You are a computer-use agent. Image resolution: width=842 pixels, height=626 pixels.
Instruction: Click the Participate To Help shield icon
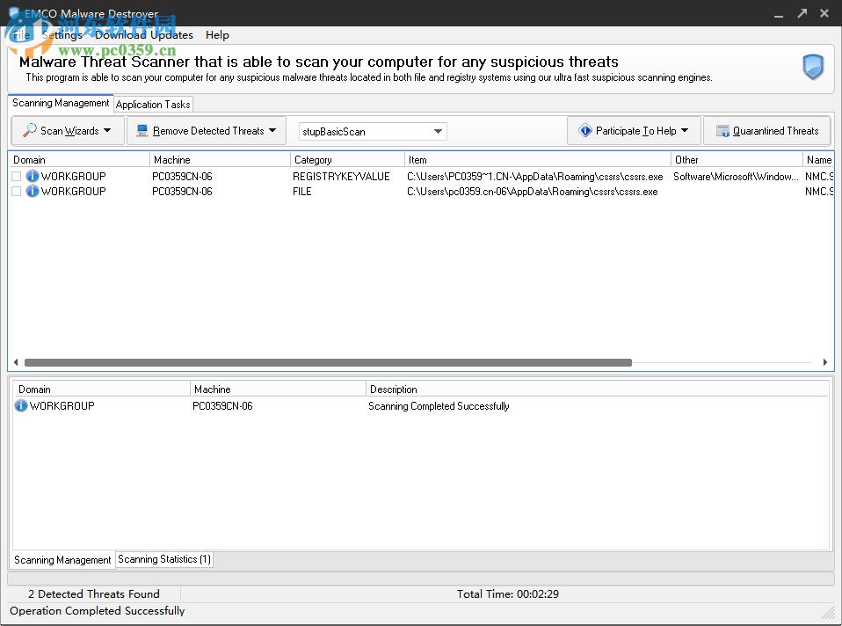click(585, 130)
